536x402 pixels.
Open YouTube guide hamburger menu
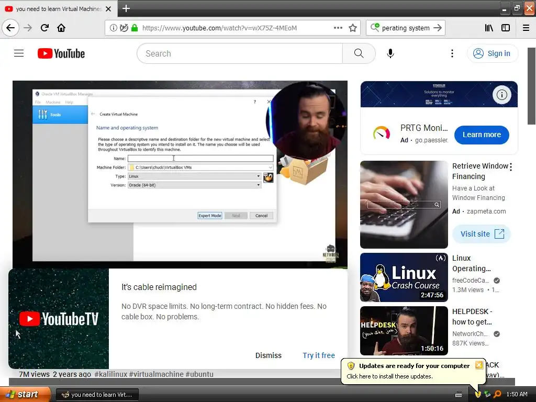[x=19, y=53]
